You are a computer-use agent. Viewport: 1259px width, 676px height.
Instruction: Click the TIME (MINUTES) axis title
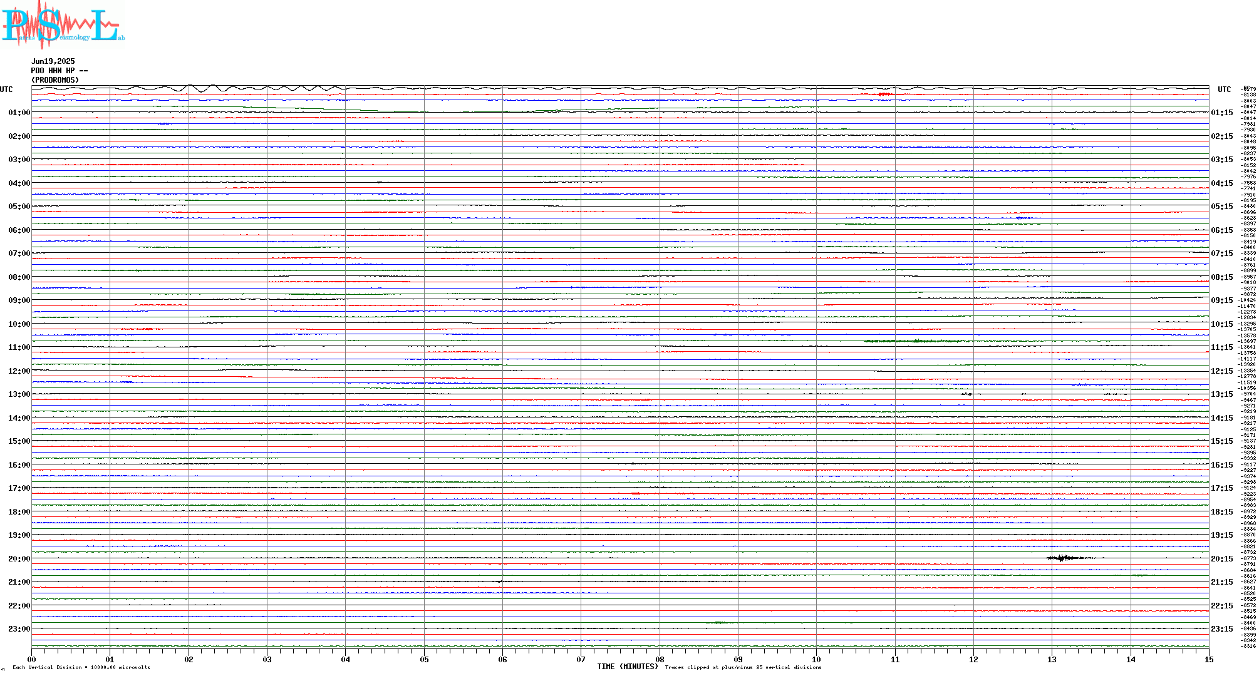pyautogui.click(x=628, y=667)
